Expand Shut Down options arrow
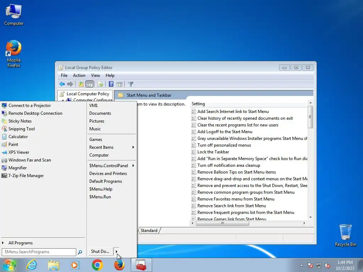This screenshot has height=272, width=363. point(116,251)
